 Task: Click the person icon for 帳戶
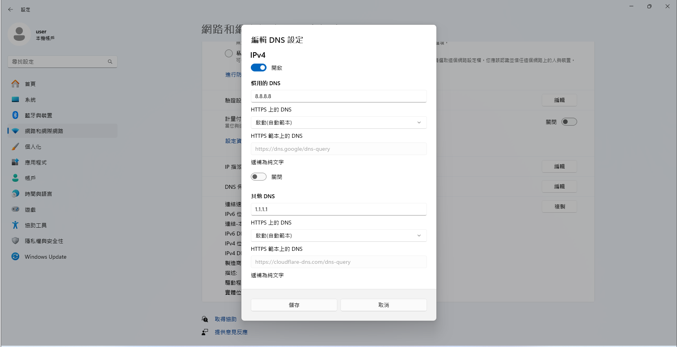[x=15, y=178]
